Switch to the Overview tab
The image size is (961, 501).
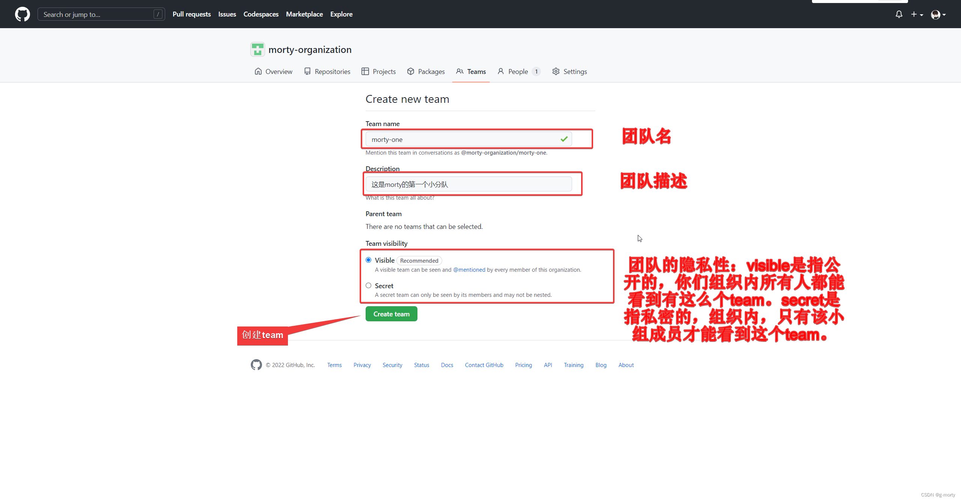pos(273,71)
